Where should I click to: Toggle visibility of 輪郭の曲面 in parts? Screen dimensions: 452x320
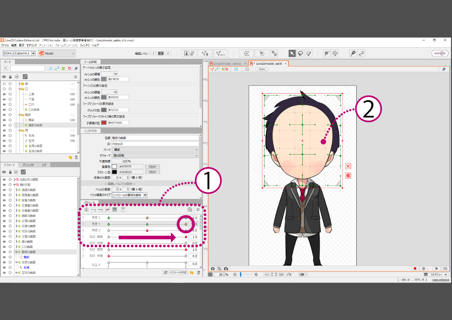pyautogui.click(x=4, y=125)
